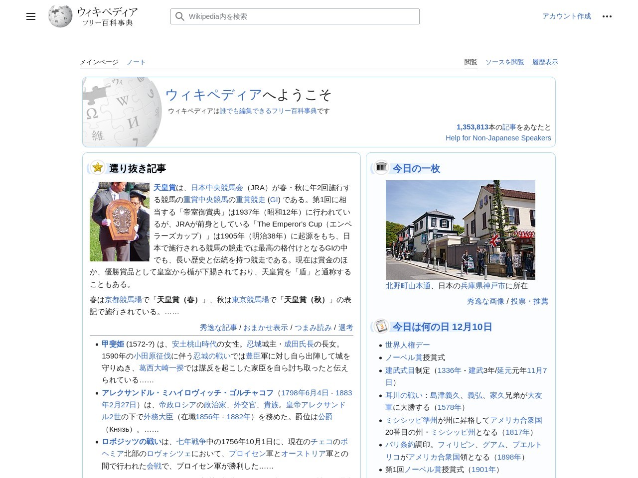
Task: Click おまかせ表示 link
Action: (265, 328)
